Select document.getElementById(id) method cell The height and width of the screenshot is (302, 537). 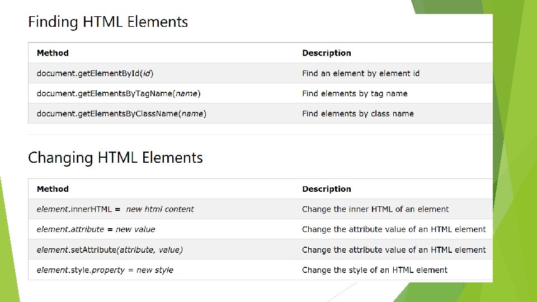coord(95,73)
